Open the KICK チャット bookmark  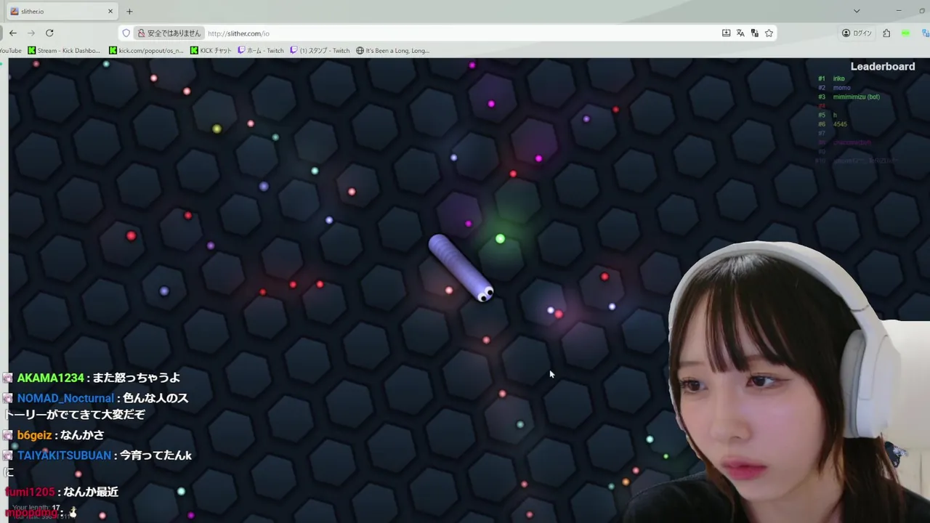click(211, 50)
